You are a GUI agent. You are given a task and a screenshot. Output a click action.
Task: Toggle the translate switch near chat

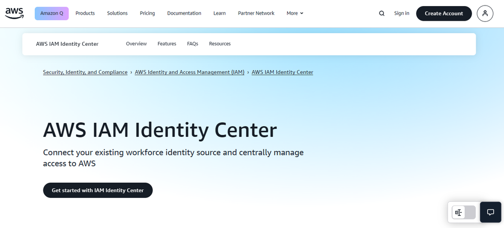point(464,212)
